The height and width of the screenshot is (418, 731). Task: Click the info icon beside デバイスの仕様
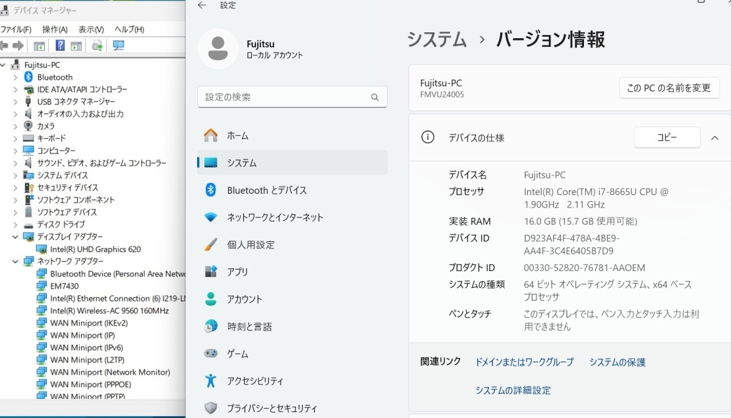tap(428, 137)
